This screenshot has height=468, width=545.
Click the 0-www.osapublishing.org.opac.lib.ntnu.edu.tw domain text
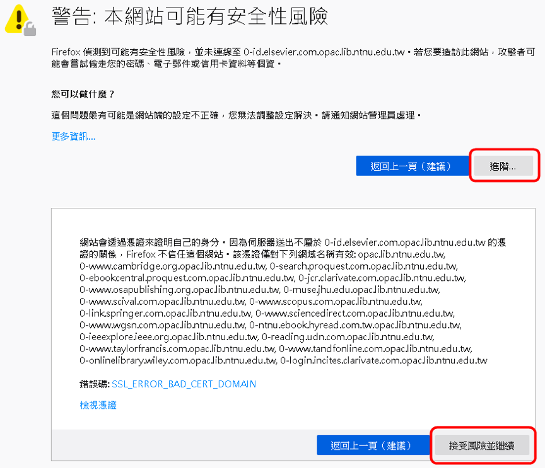click(x=179, y=290)
